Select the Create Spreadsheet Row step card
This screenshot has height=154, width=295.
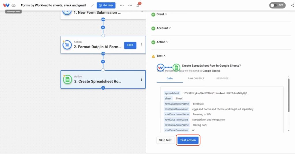click(103, 79)
